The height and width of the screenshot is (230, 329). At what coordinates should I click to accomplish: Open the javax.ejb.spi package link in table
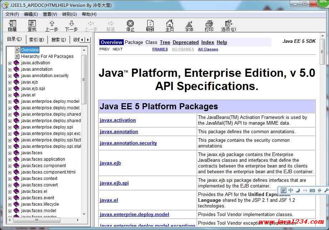pos(114,183)
